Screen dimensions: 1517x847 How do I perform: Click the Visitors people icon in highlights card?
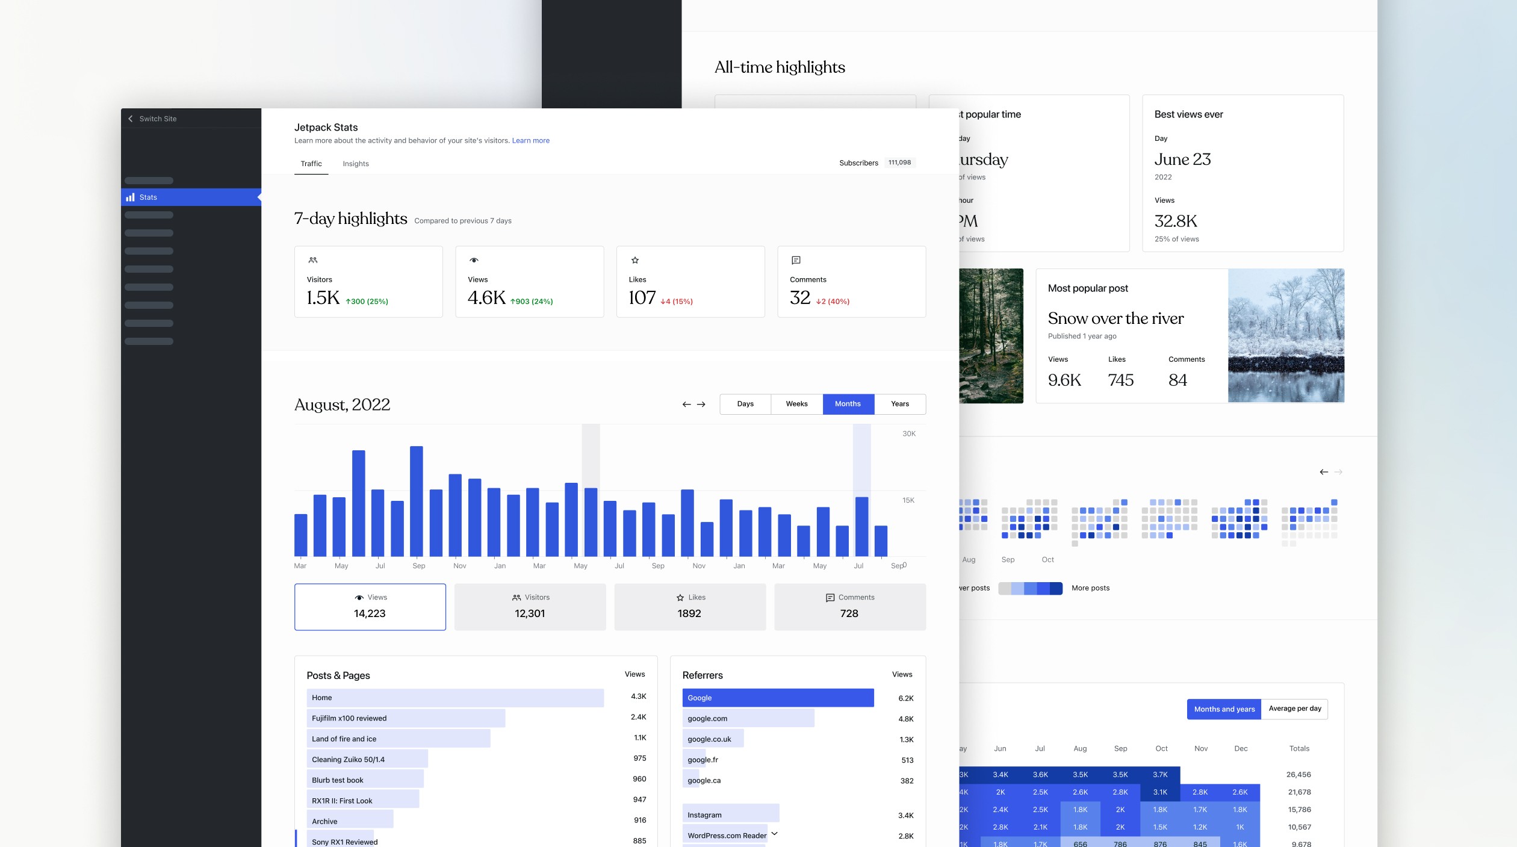point(313,260)
